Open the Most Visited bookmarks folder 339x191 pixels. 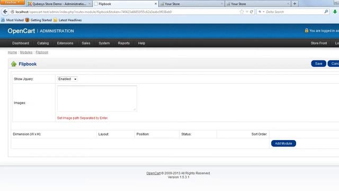pyautogui.click(x=12, y=20)
